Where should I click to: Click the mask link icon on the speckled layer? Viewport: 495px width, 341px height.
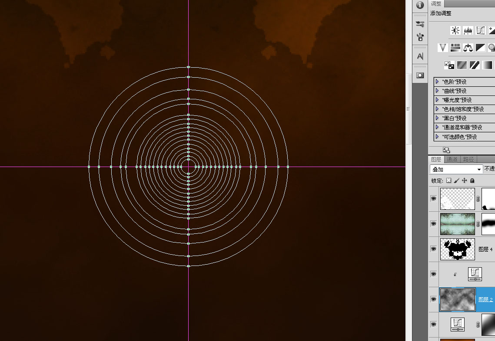tap(478, 199)
